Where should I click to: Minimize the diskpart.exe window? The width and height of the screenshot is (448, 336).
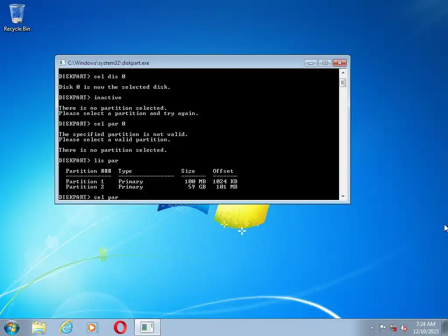(311, 63)
